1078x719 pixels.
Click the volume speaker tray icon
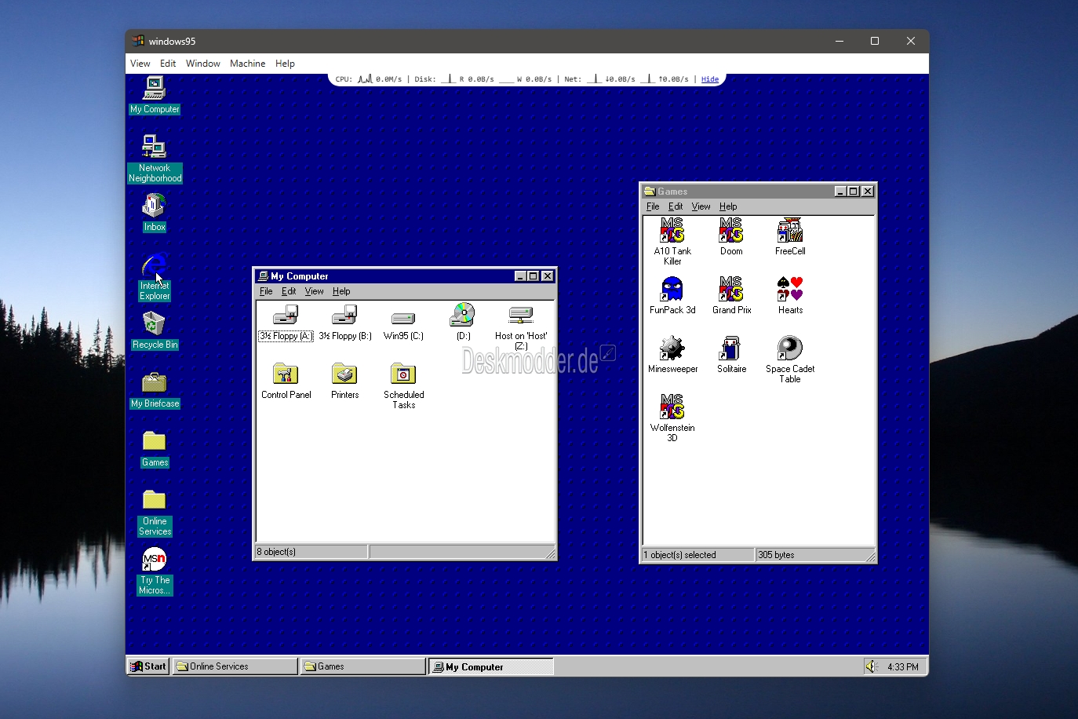point(871,666)
